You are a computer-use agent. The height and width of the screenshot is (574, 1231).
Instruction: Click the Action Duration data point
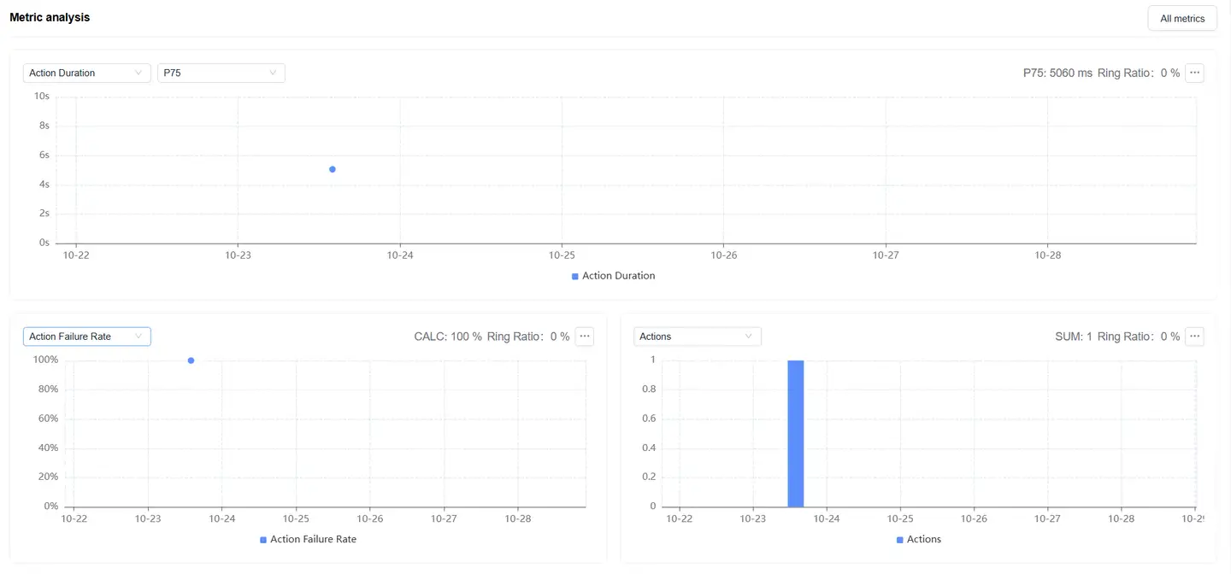pyautogui.click(x=333, y=169)
